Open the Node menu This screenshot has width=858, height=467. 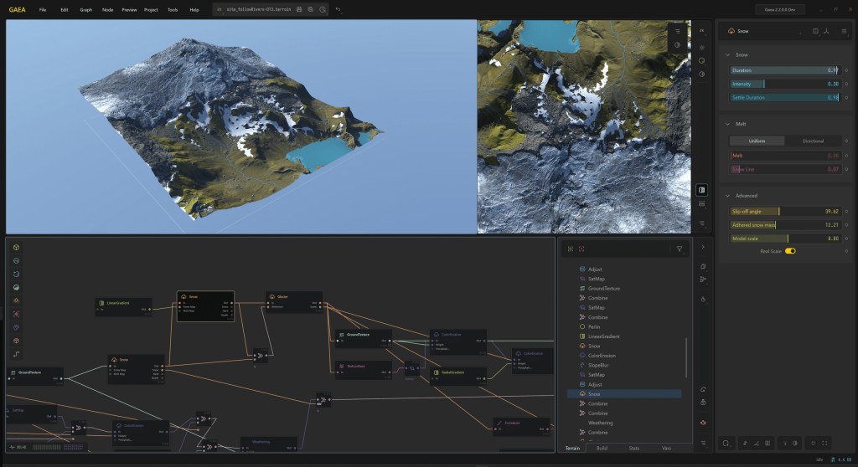(x=108, y=10)
